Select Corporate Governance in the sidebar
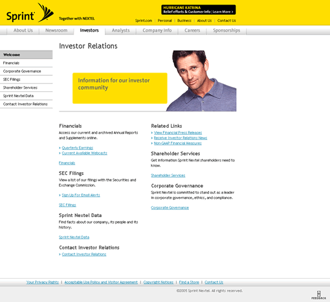 [26, 71]
